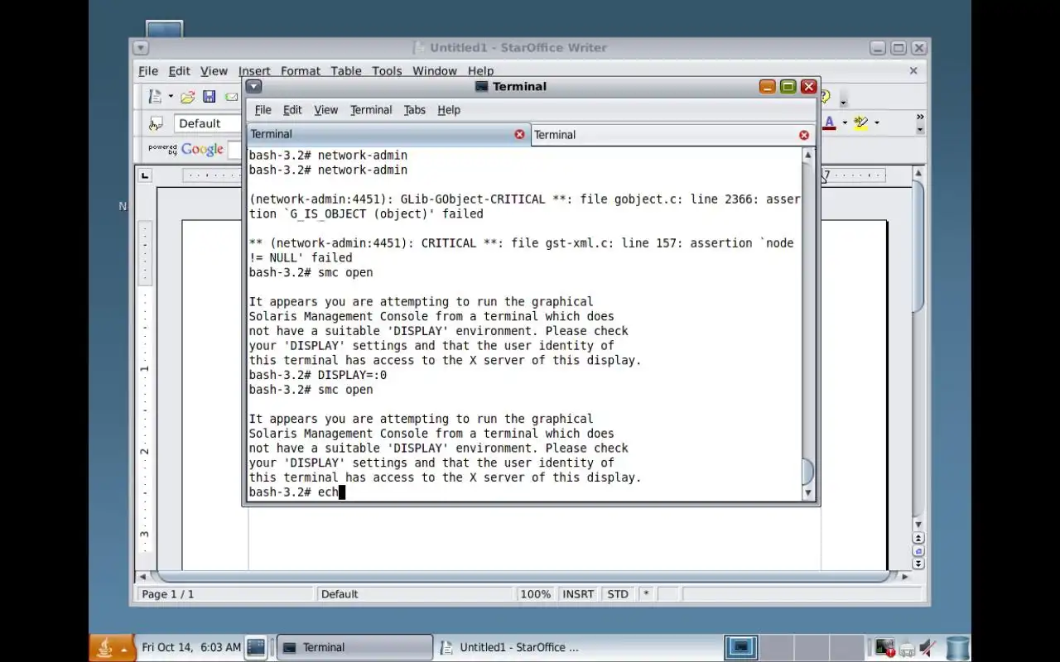This screenshot has height=662, width=1060.
Task: Close the second Terminal tab
Action: (x=803, y=135)
